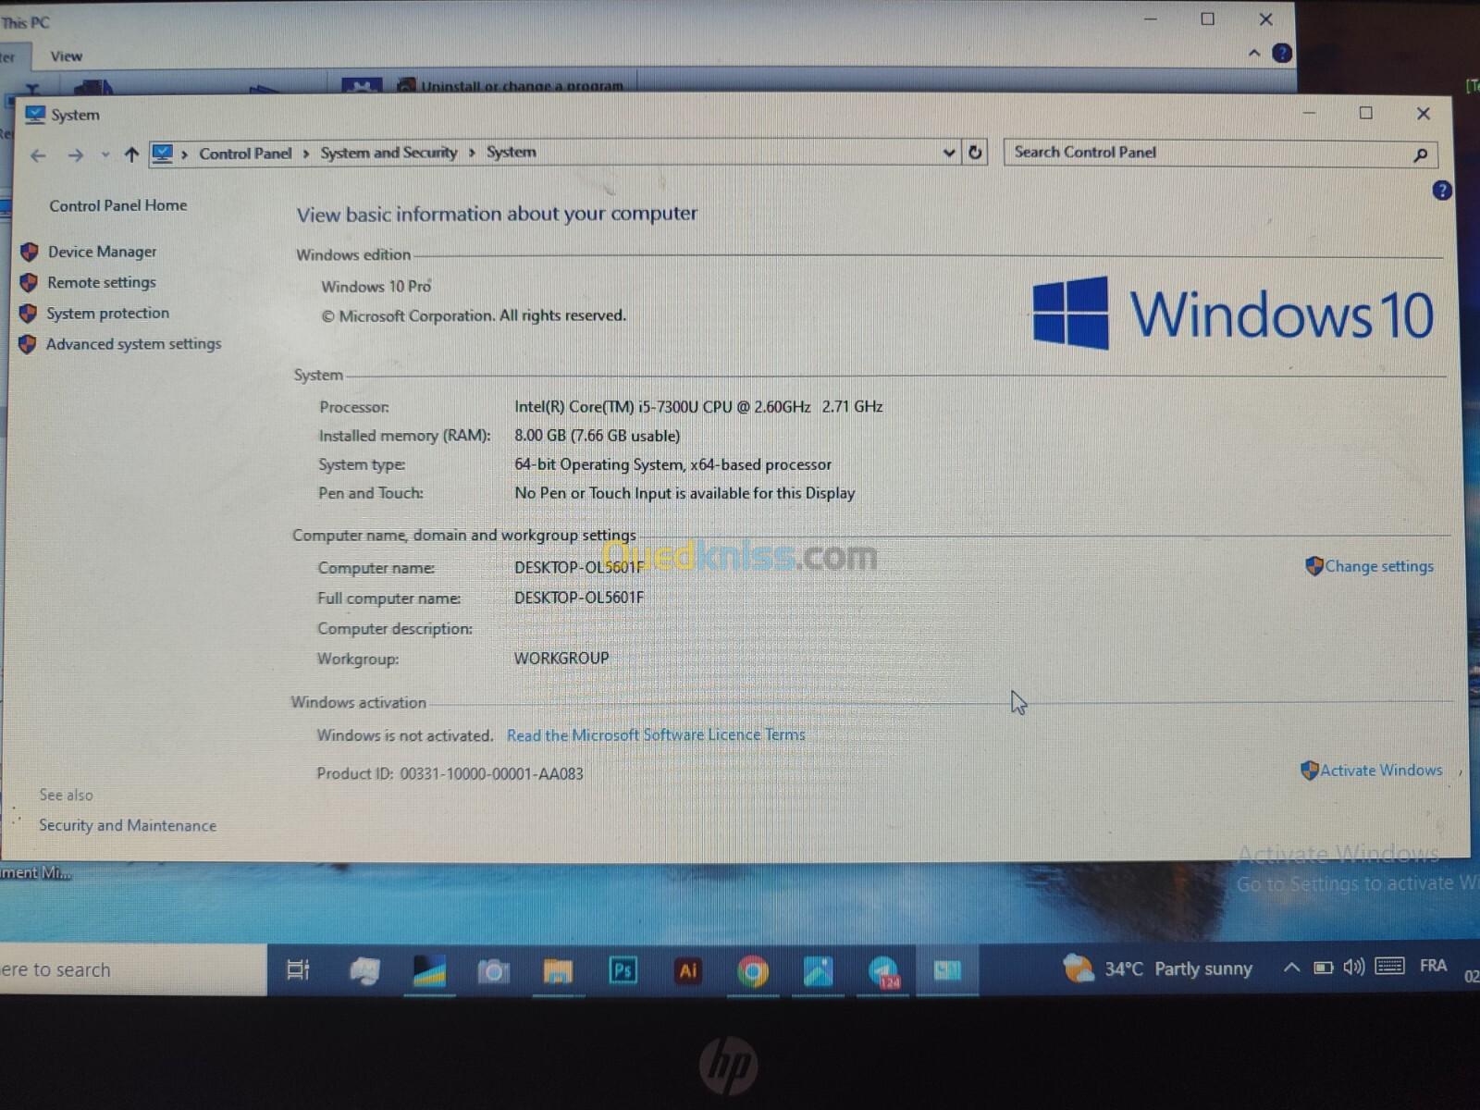1480x1110 pixels.
Task: Maximize the System window
Action: (x=1365, y=113)
